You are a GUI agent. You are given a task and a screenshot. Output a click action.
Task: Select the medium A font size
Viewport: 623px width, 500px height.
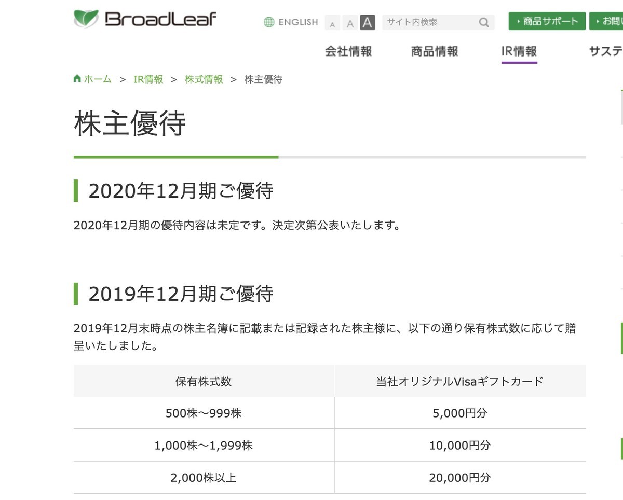349,23
